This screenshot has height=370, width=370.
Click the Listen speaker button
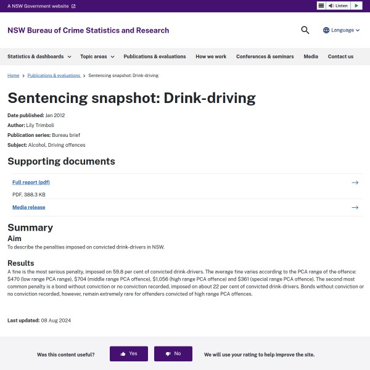coord(339,6)
